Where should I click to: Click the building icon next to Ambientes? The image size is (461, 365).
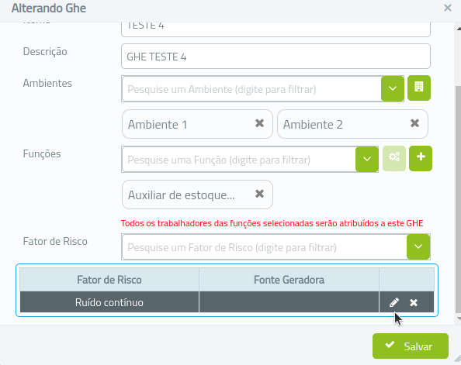(x=418, y=88)
